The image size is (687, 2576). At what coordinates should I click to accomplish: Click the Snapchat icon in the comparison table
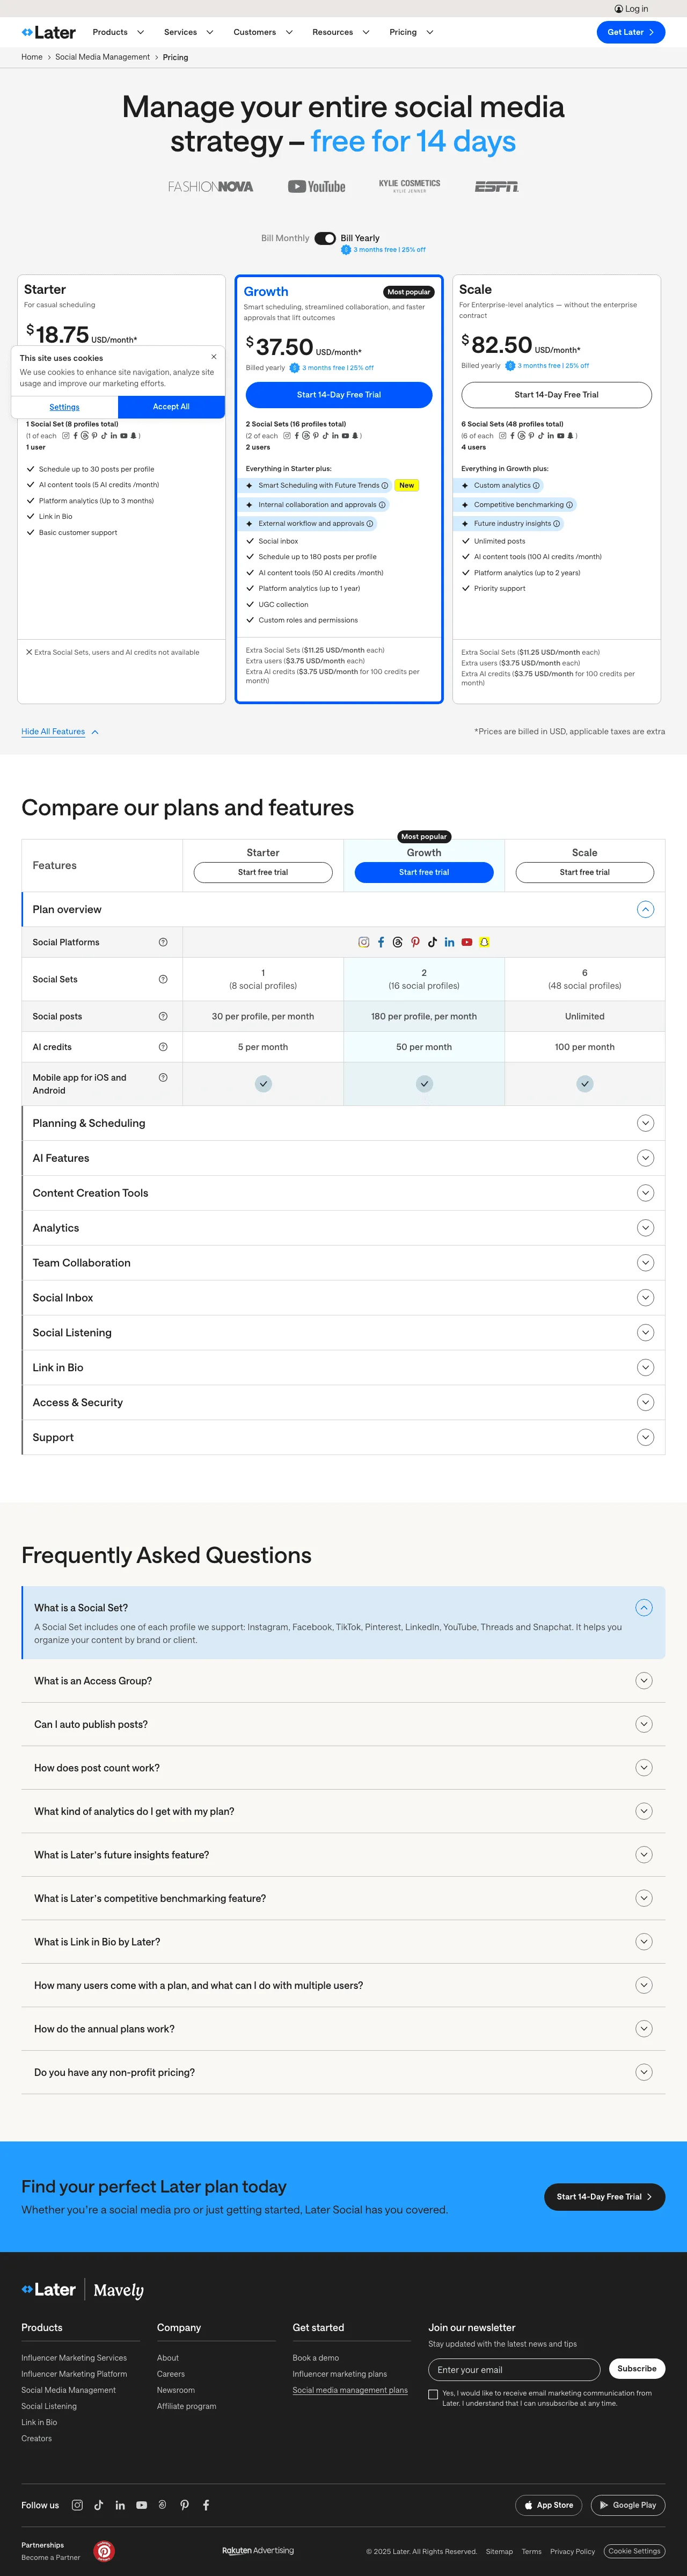coord(483,941)
